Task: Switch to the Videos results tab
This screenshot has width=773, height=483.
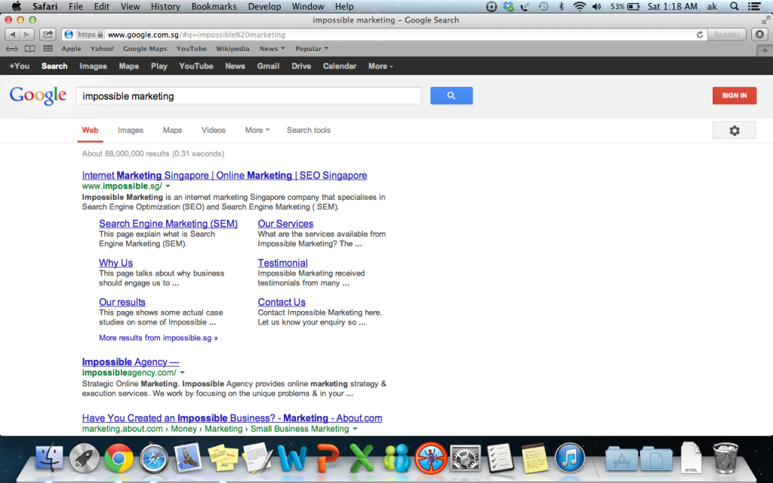Action: coord(214,130)
